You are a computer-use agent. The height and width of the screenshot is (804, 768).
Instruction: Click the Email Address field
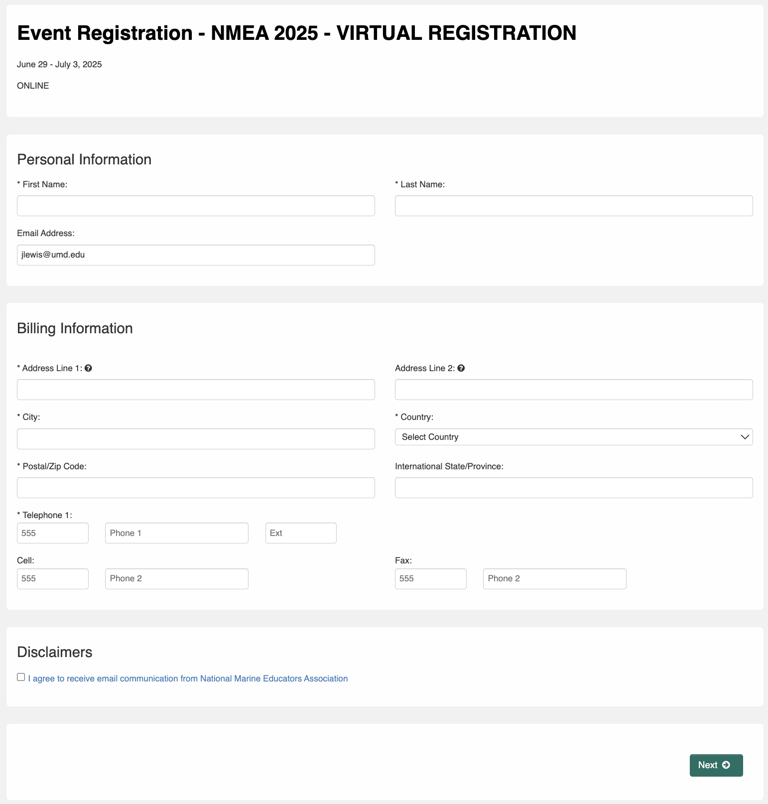[x=196, y=255]
